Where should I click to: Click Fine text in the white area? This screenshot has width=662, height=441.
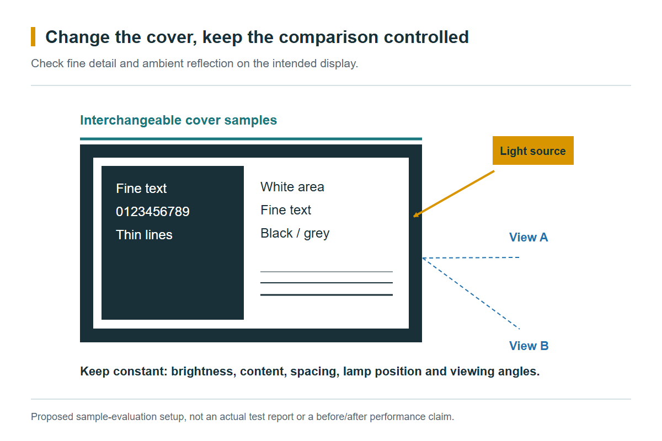pyautogui.click(x=286, y=210)
